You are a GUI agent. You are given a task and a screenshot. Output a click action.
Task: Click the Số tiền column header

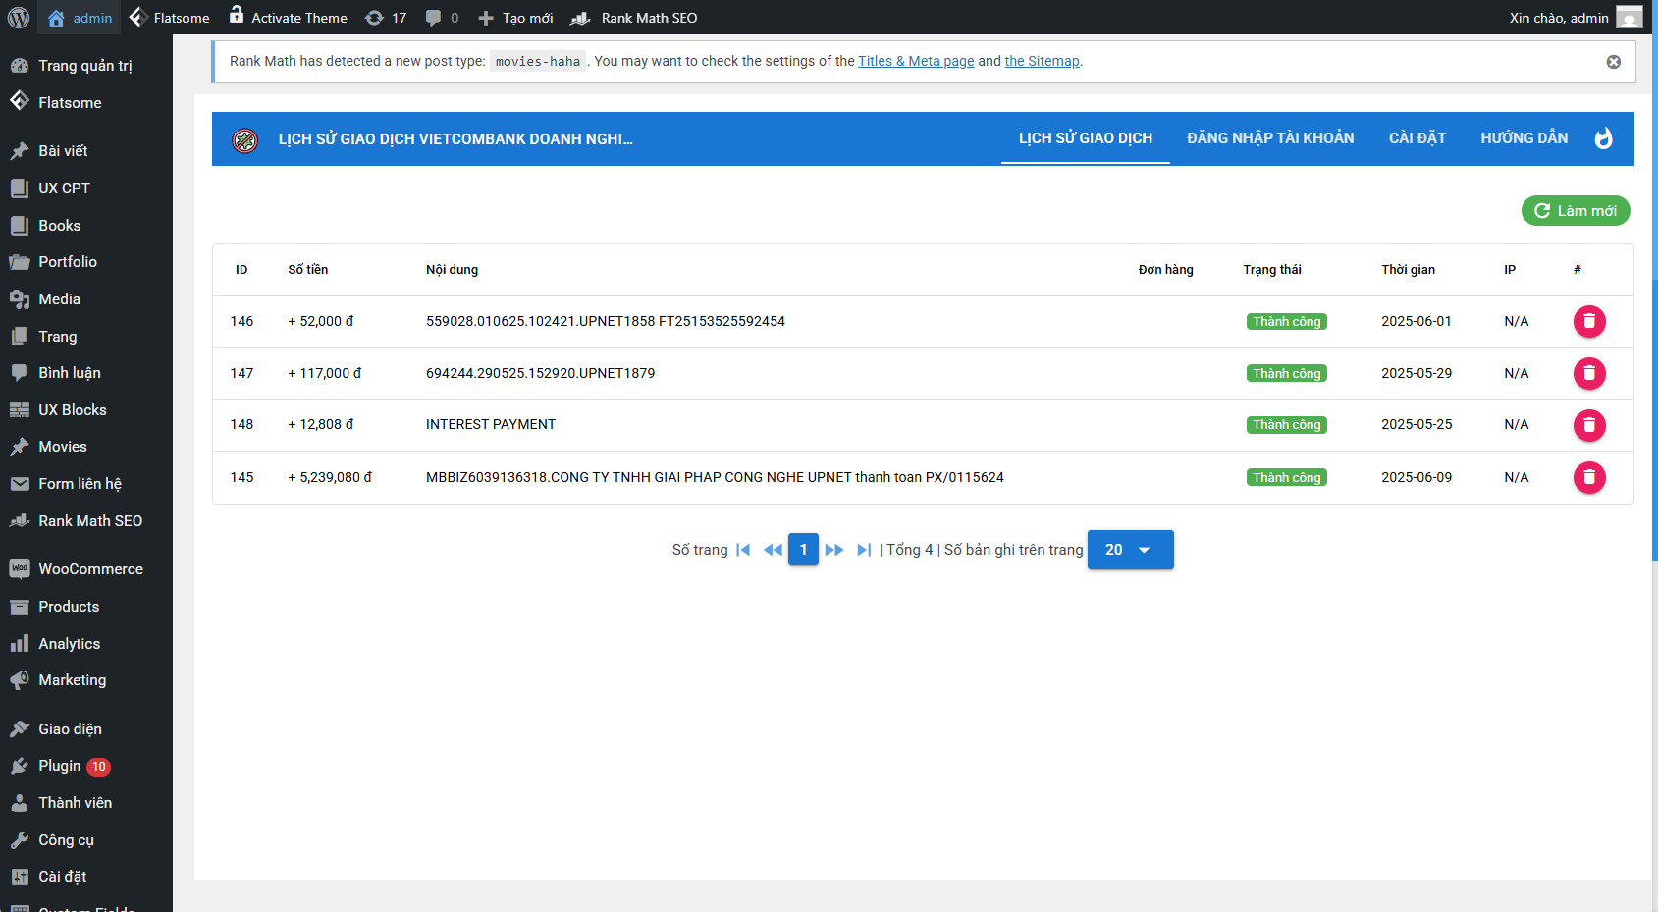(x=308, y=270)
